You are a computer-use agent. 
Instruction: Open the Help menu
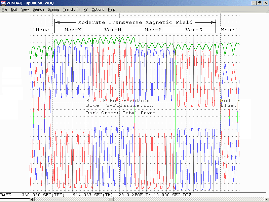[x=111, y=9]
